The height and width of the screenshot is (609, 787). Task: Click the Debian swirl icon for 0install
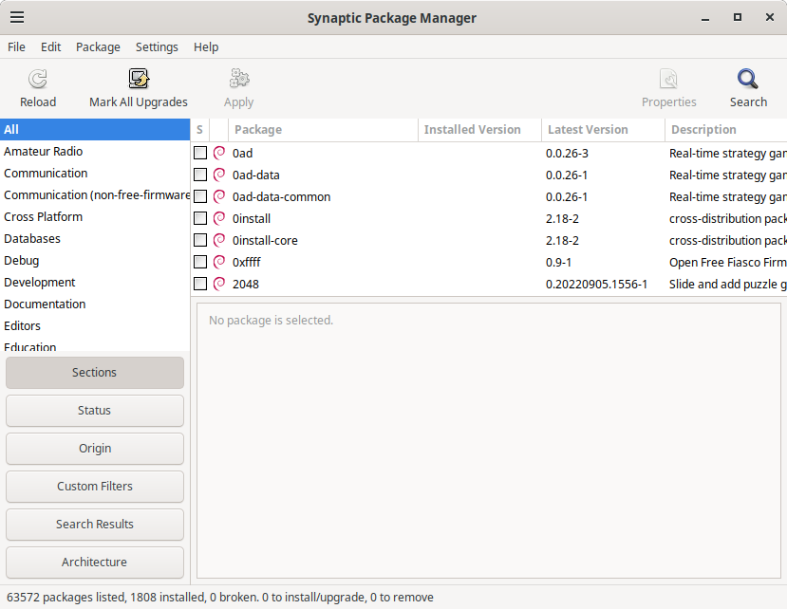[219, 218]
